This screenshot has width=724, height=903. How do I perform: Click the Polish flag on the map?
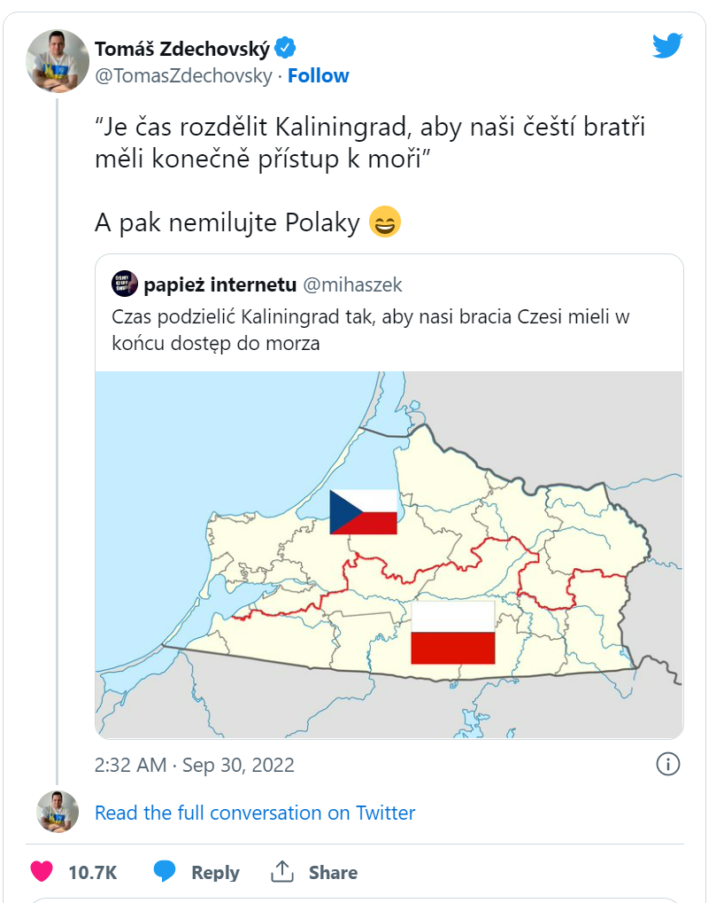[x=452, y=632]
